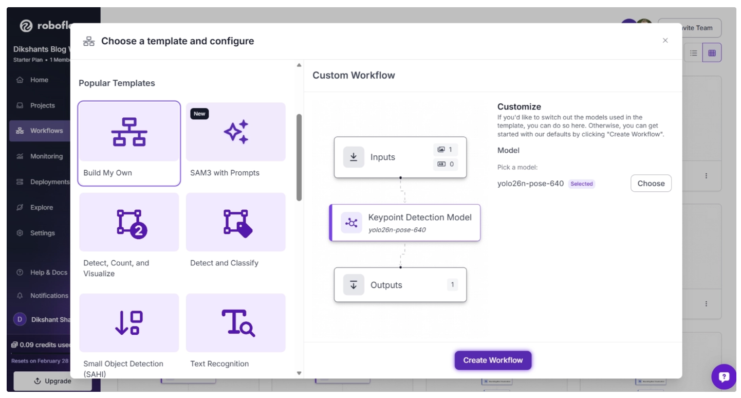
Task: Click the Create Workflow button
Action: coord(493,360)
